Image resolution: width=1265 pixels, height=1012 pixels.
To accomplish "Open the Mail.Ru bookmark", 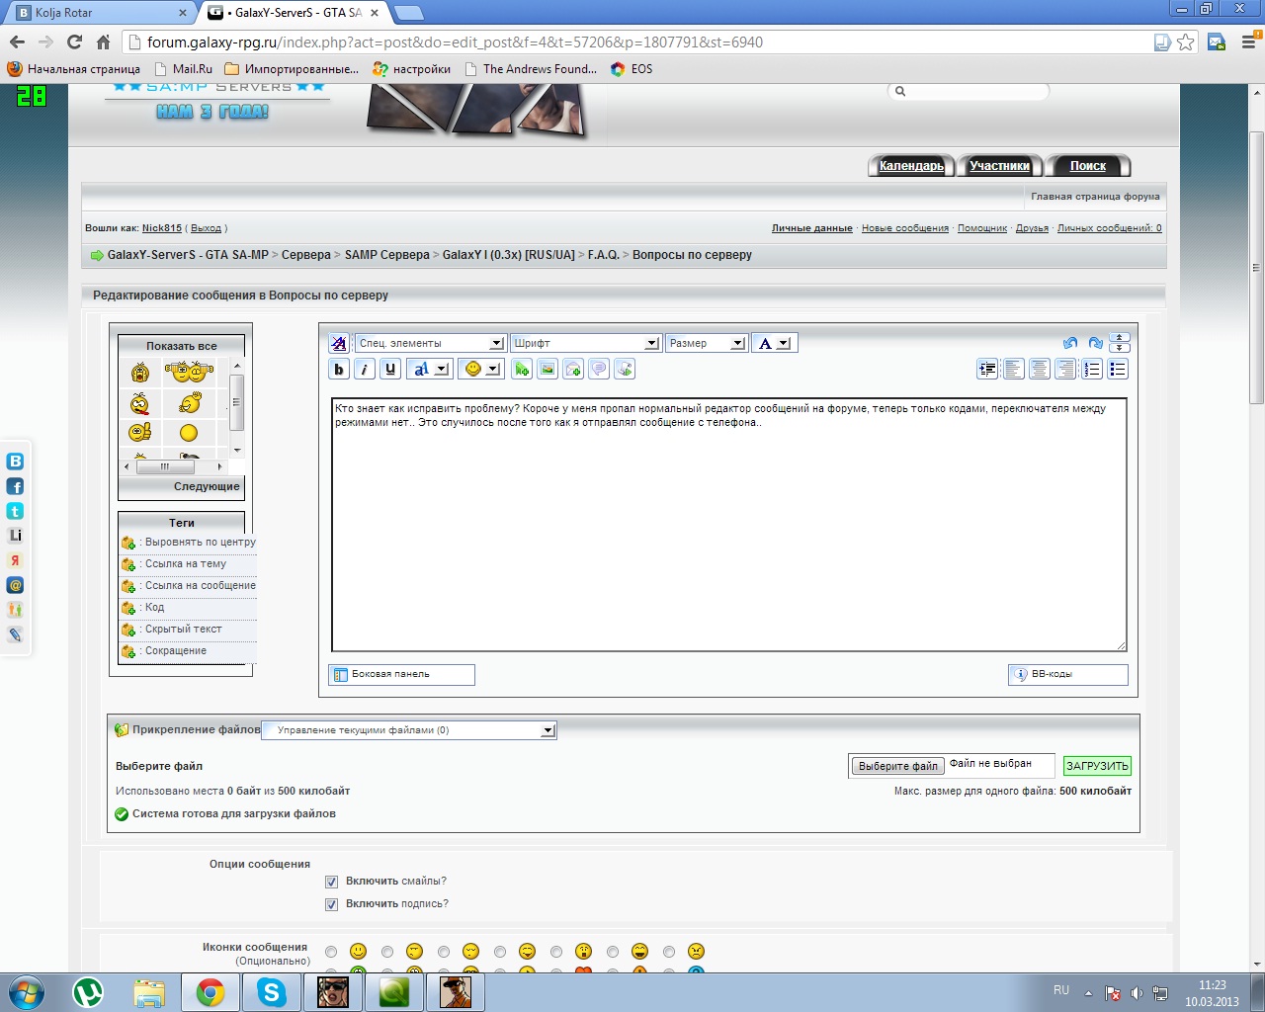I will pos(183,69).
